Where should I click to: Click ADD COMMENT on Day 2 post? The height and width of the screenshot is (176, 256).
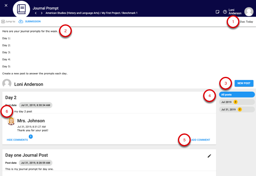[200, 140]
